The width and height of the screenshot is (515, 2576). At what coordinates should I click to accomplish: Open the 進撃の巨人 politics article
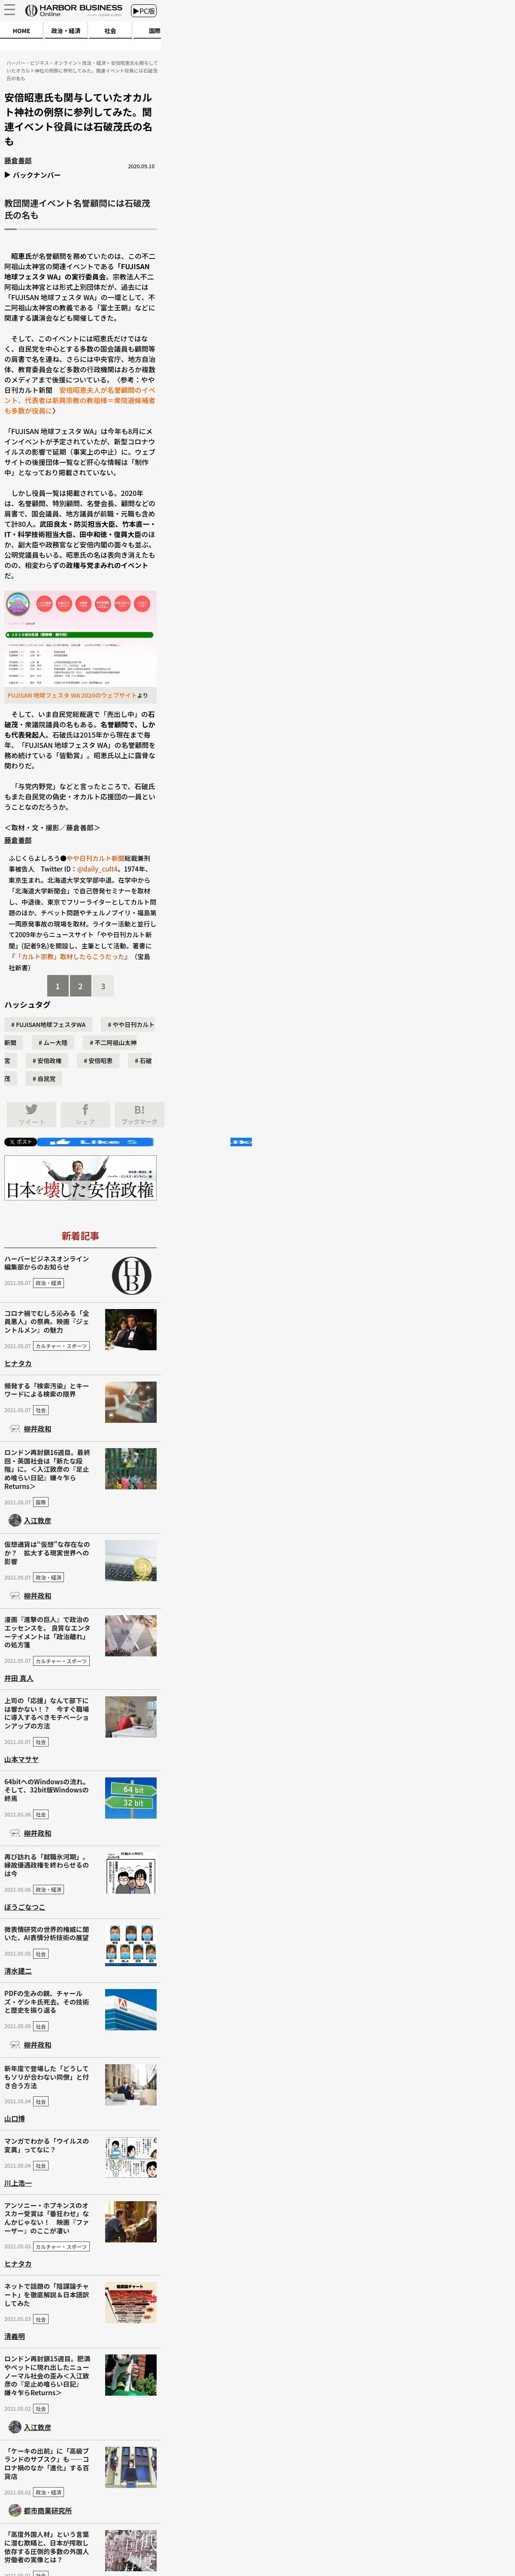(x=47, y=1632)
